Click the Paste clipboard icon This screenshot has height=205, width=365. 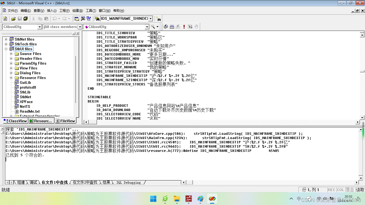click(x=46, y=18)
